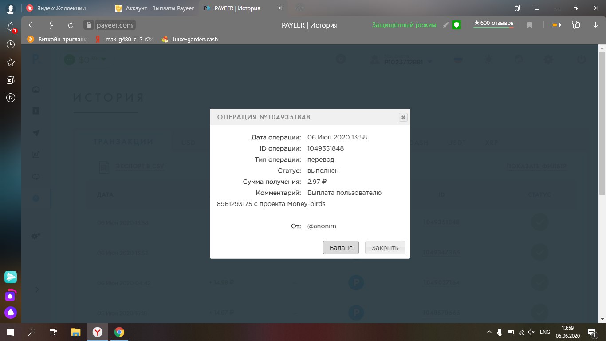The image size is (606, 341).
Task: Select the PAYEER | История tab
Action: pos(242,8)
